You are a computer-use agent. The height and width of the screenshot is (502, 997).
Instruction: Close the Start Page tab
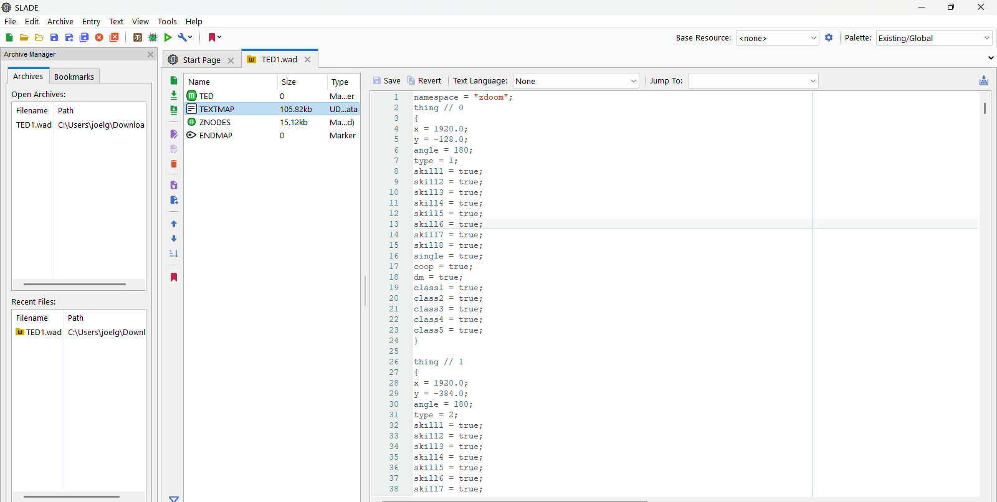231,60
